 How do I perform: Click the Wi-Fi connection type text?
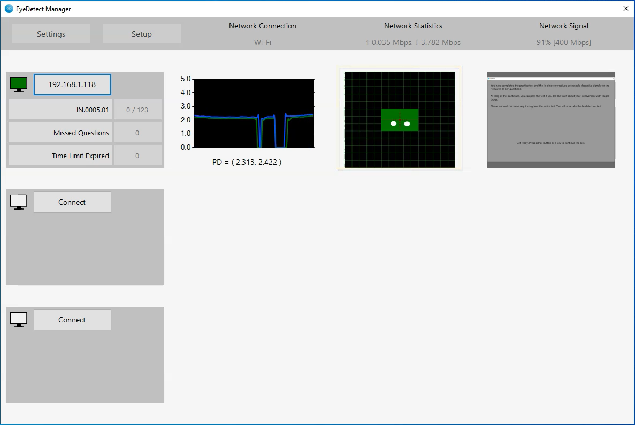pyautogui.click(x=263, y=42)
